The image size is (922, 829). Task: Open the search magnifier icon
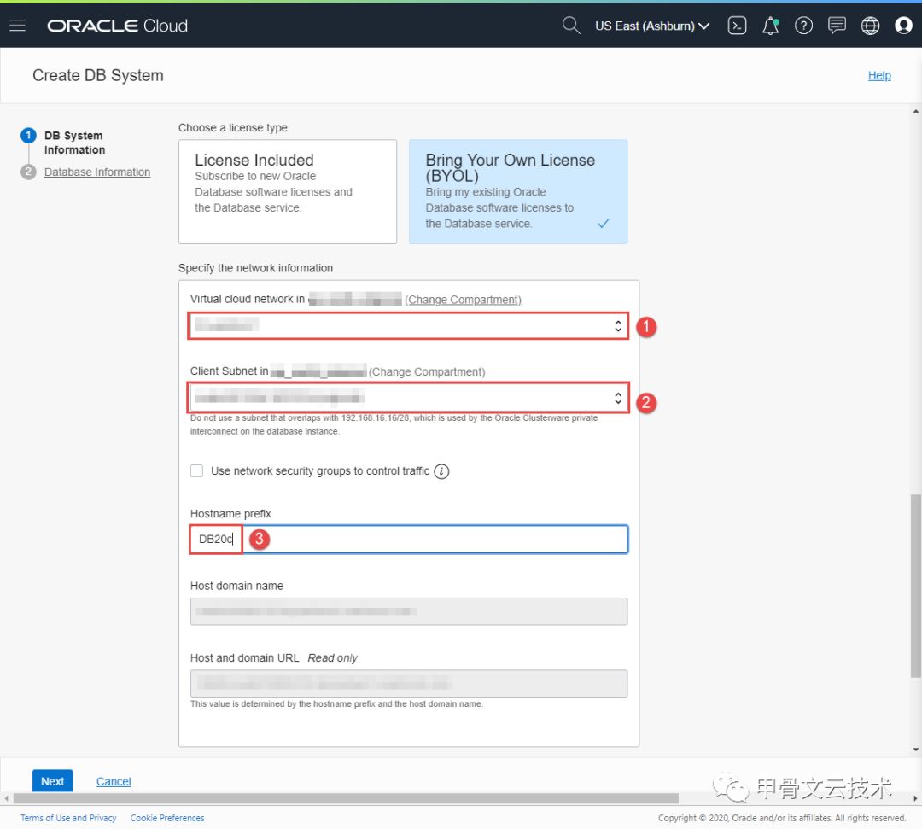571,26
